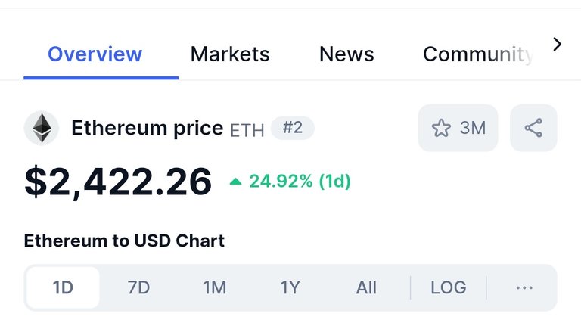Select the 1D chart range
Viewport: 581px width, 326px height.
(63, 287)
